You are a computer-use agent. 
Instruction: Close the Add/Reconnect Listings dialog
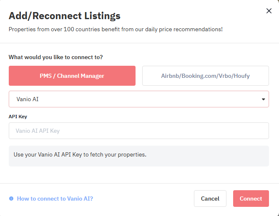pos(269,11)
